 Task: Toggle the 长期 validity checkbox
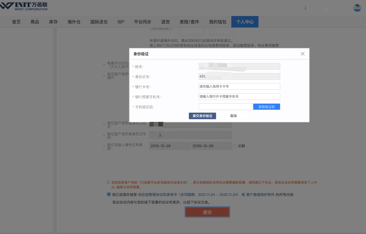click(235, 146)
